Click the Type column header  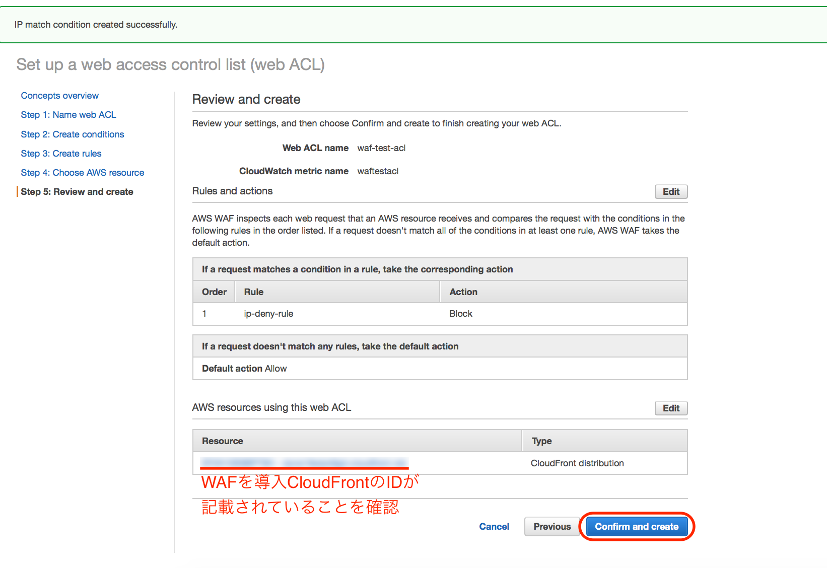[541, 441]
